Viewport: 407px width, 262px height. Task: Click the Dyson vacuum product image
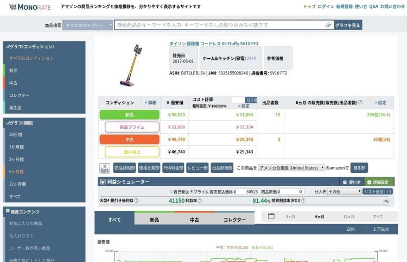tap(131, 65)
